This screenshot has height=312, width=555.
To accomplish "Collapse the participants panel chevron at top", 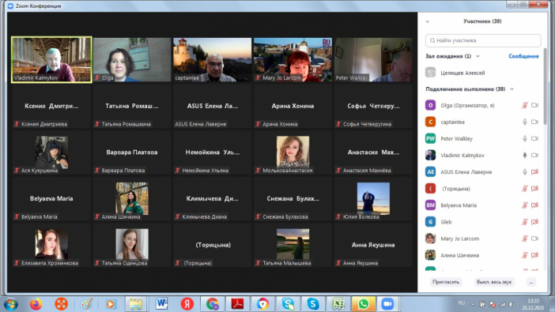I will click(x=428, y=21).
